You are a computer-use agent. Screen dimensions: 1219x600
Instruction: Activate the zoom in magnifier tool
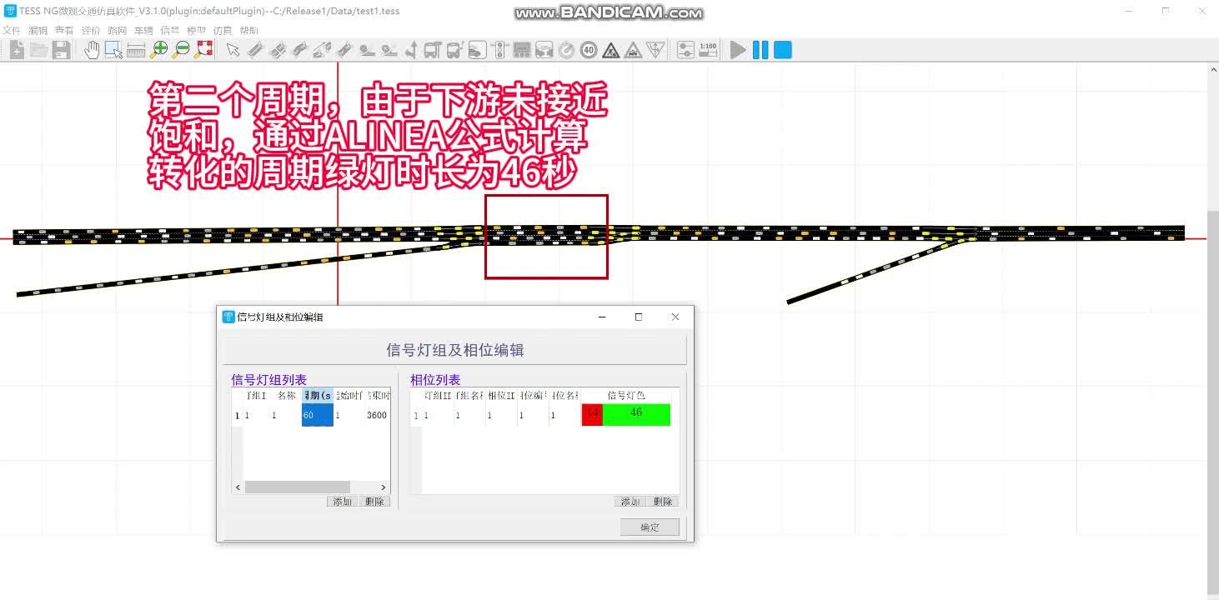click(158, 49)
